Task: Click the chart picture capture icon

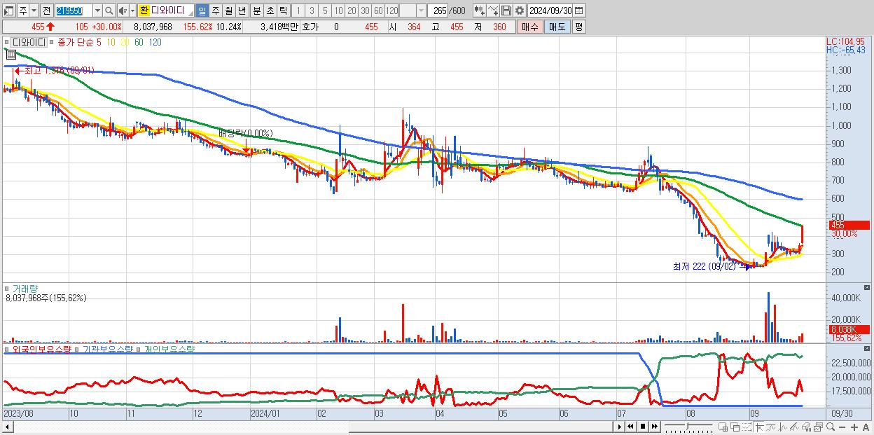Action: 818,427
